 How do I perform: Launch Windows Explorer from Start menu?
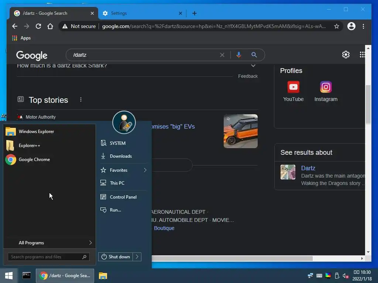tap(49, 132)
